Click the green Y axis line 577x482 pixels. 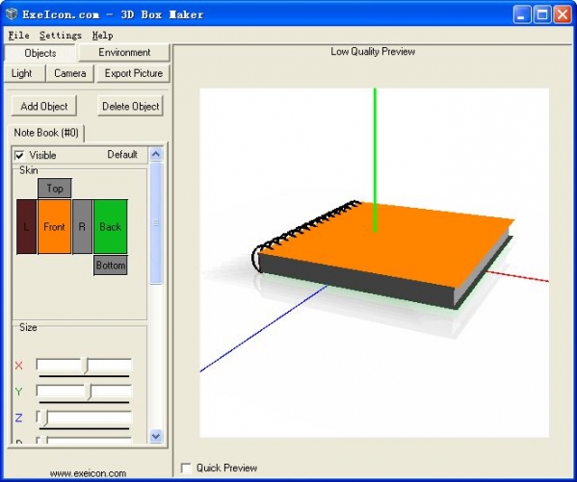click(375, 160)
